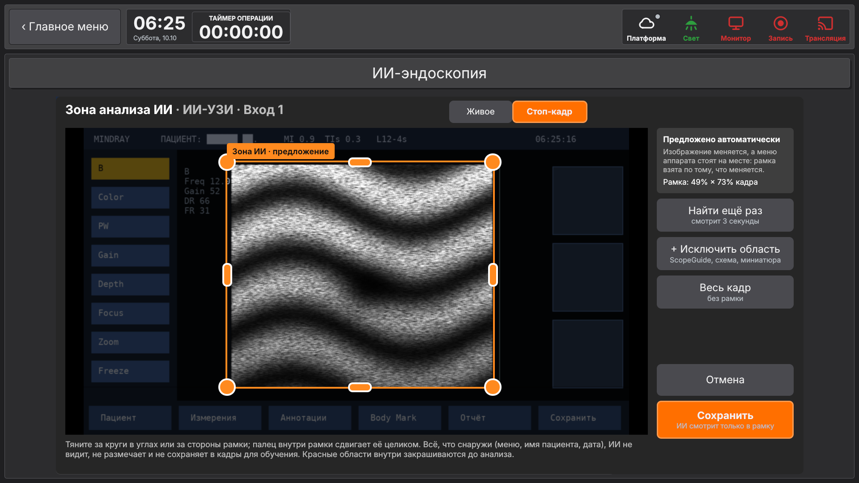Grab the bottom-left corner circle handle

coord(227,387)
